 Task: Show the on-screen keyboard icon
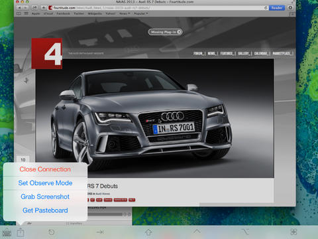[7, 232]
